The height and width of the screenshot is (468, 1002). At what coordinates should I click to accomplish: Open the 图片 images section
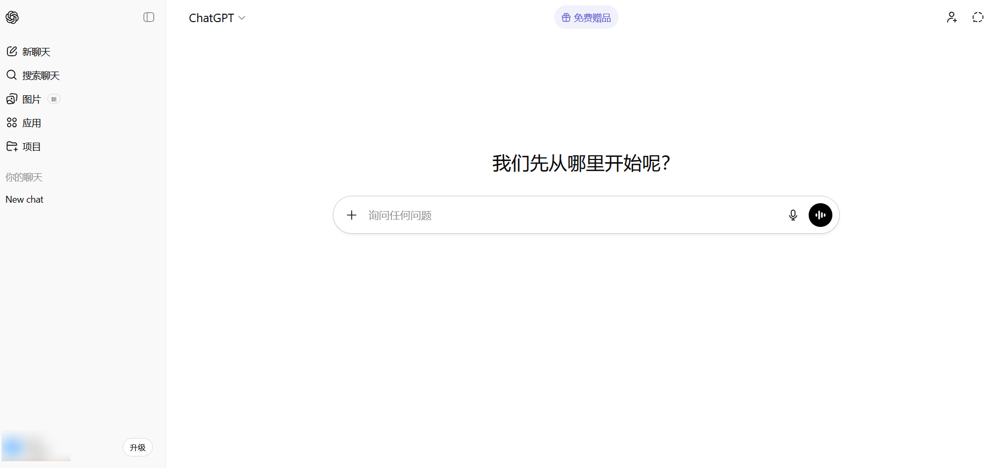[32, 99]
